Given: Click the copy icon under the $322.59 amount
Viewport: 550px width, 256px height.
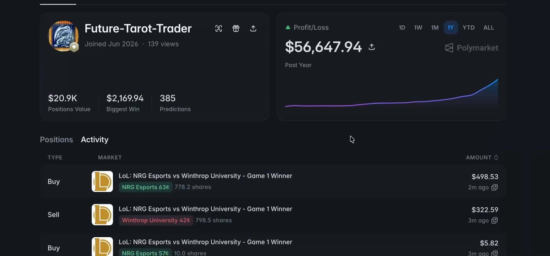Looking at the screenshot, I should 495,220.
